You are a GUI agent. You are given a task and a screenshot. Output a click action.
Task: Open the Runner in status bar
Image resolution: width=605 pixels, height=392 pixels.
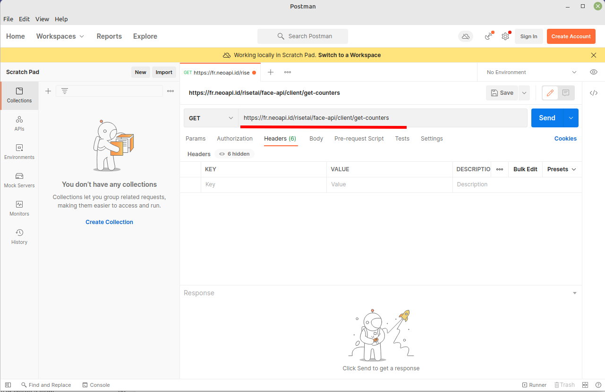tap(534, 385)
